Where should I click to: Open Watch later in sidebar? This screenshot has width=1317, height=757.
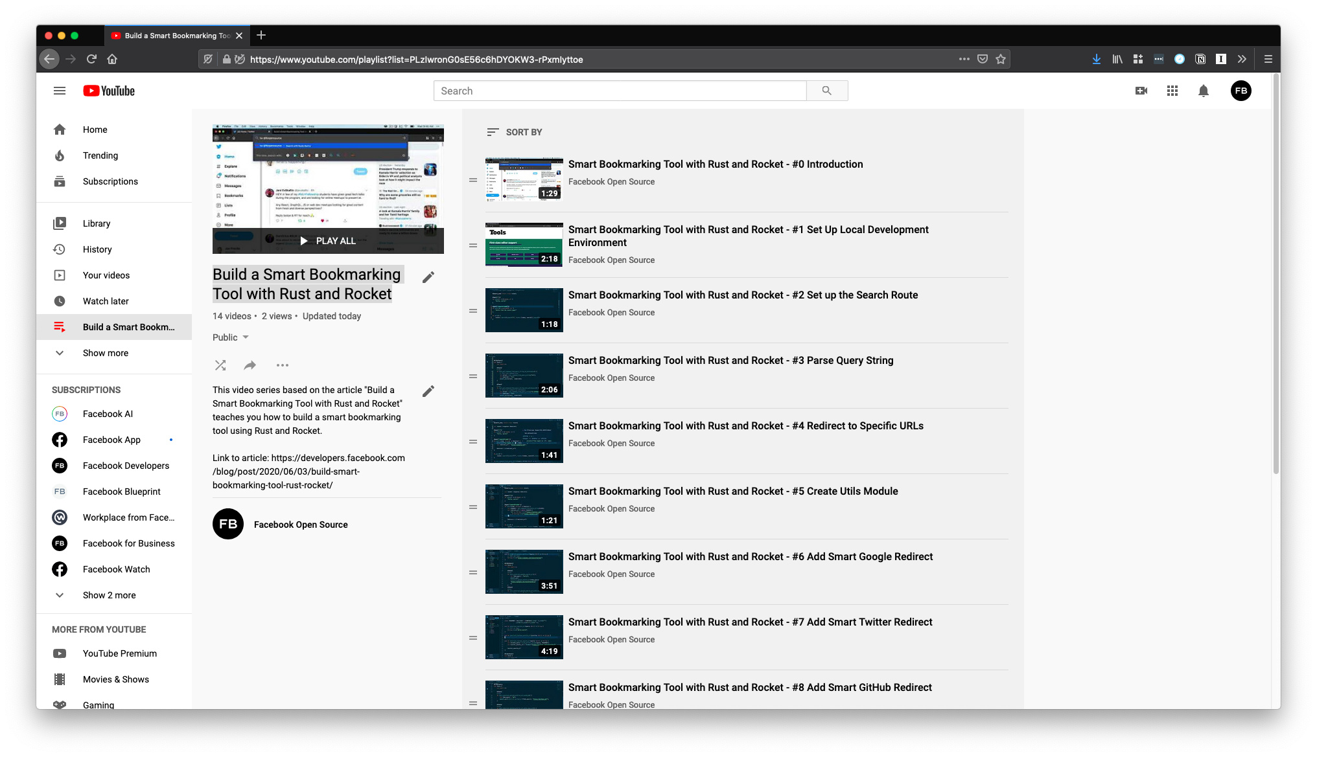click(106, 301)
